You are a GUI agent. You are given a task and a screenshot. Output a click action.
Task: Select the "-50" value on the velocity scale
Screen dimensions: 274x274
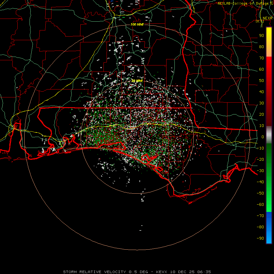tap(260, 193)
